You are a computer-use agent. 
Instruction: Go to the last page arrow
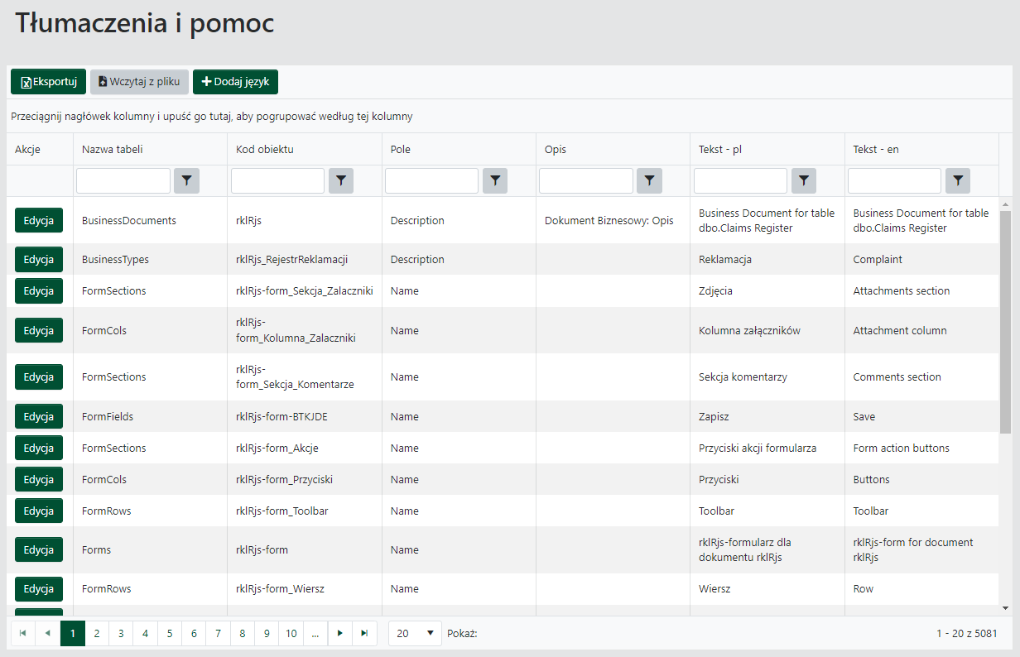(364, 633)
